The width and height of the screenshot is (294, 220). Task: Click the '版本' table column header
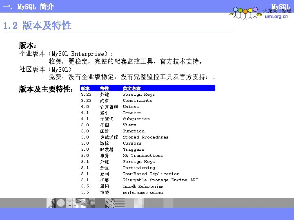85,88
